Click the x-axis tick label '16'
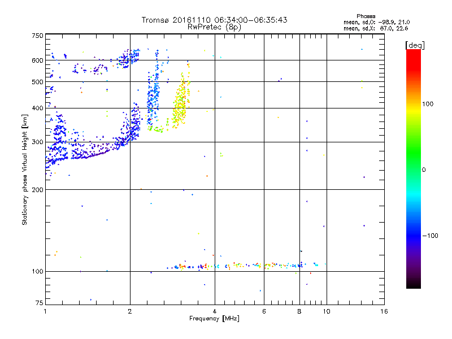The width and height of the screenshot is (452, 339). click(x=384, y=311)
